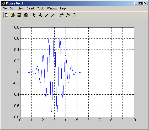Viewport: 149px width, 130px height.
Task: Open the Window menu
Action: tap(52, 8)
